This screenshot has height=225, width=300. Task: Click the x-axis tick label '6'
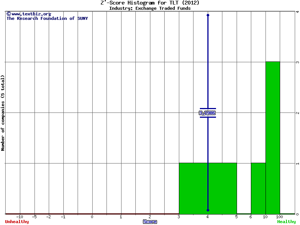[251, 217]
